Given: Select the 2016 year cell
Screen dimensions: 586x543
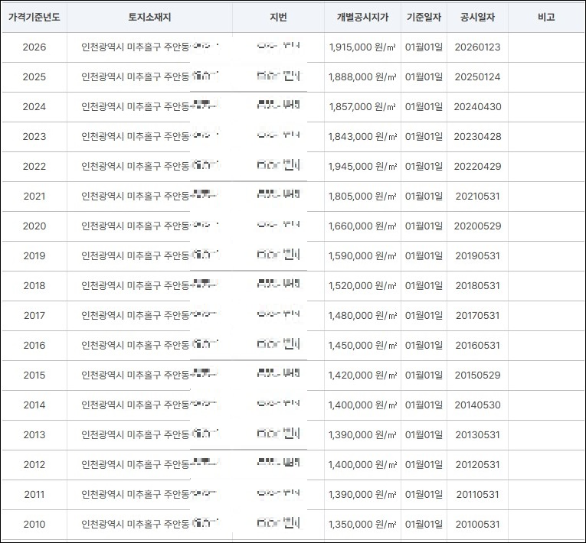Looking at the screenshot, I should pos(34,345).
